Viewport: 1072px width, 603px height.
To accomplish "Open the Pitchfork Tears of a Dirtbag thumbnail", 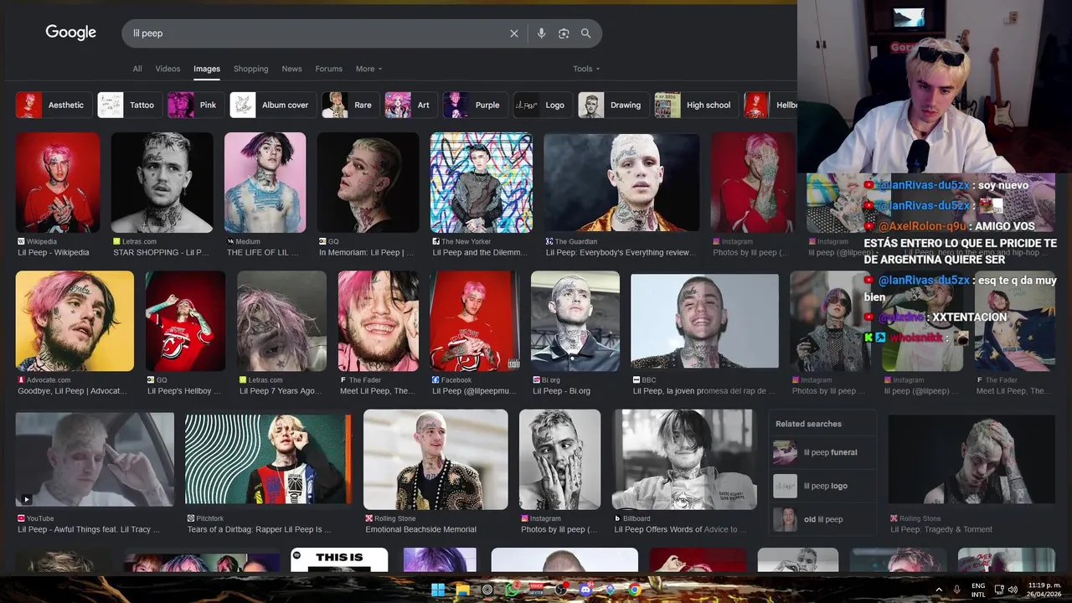I will (x=269, y=459).
